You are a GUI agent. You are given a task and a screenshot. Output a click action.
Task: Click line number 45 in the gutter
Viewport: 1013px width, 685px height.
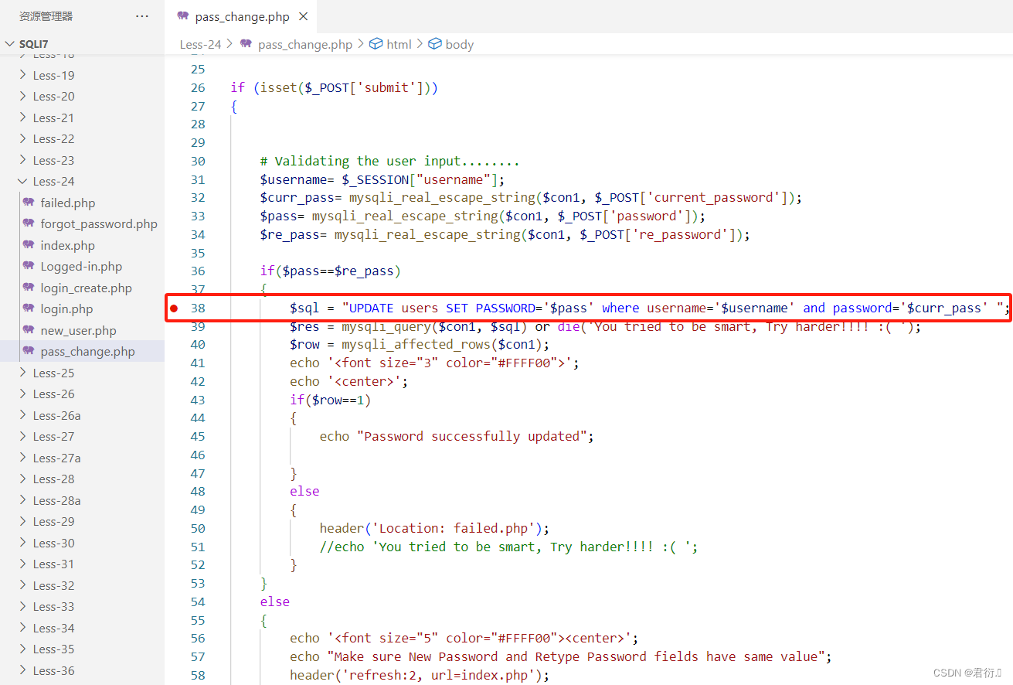pos(198,436)
